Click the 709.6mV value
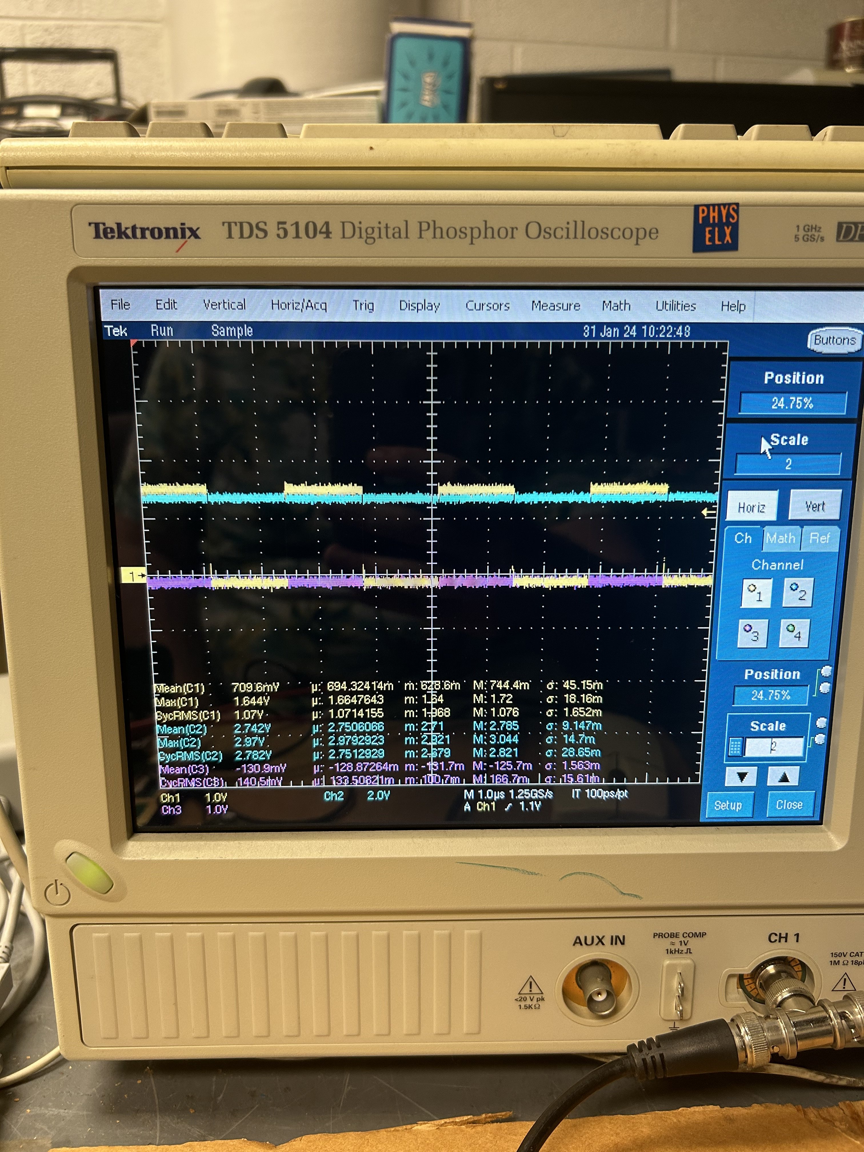Image resolution: width=864 pixels, height=1152 pixels. [255, 687]
